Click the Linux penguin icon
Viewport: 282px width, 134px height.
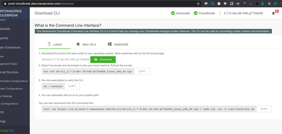[x=49, y=44]
